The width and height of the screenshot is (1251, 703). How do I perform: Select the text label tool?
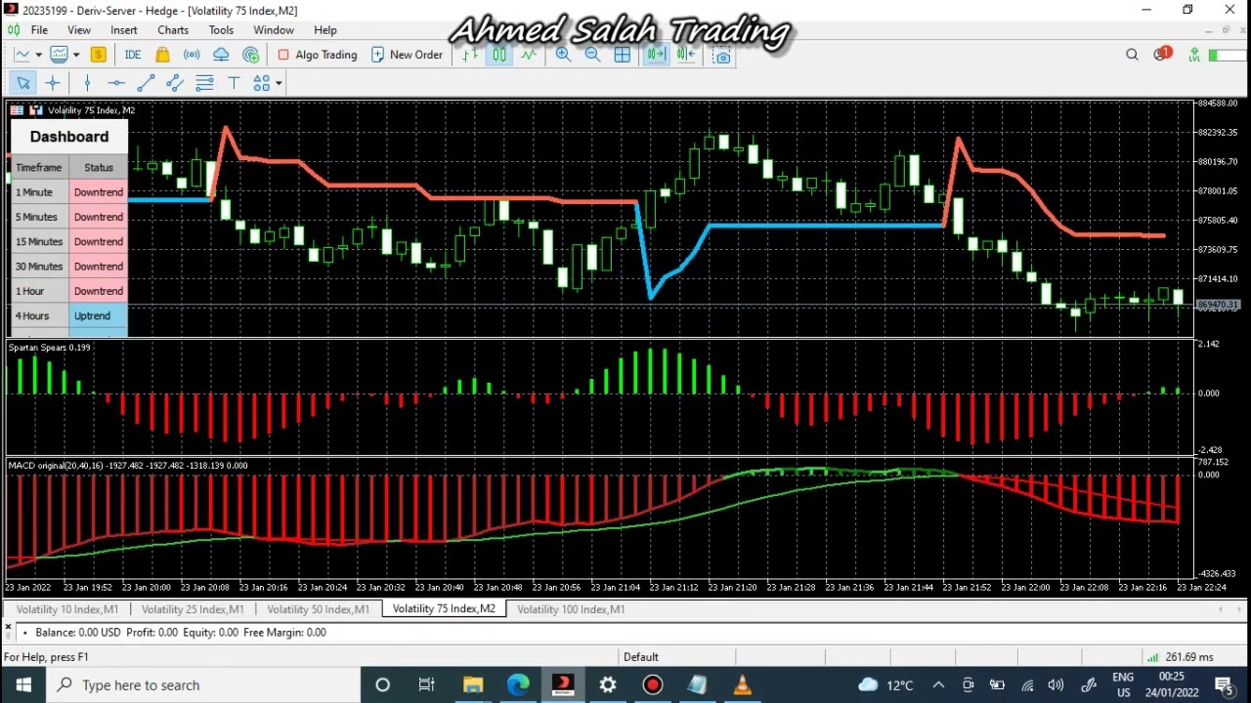[x=234, y=83]
